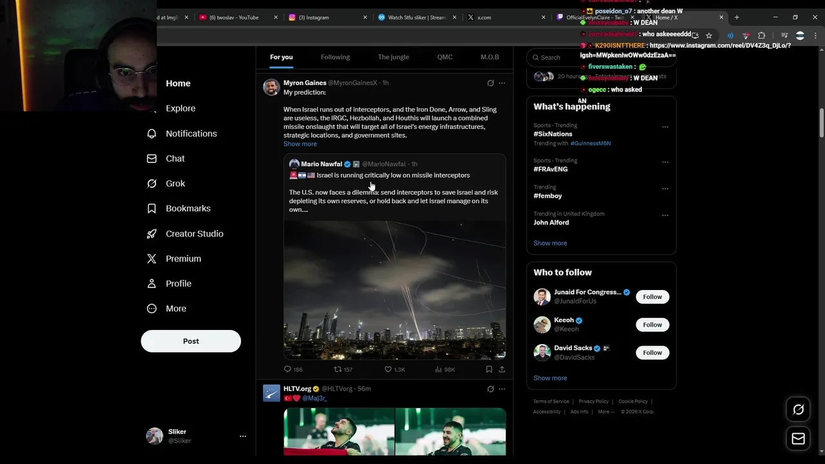The height and width of the screenshot is (464, 825).
Task: Open Notifications with the bell icon
Action: click(x=151, y=133)
